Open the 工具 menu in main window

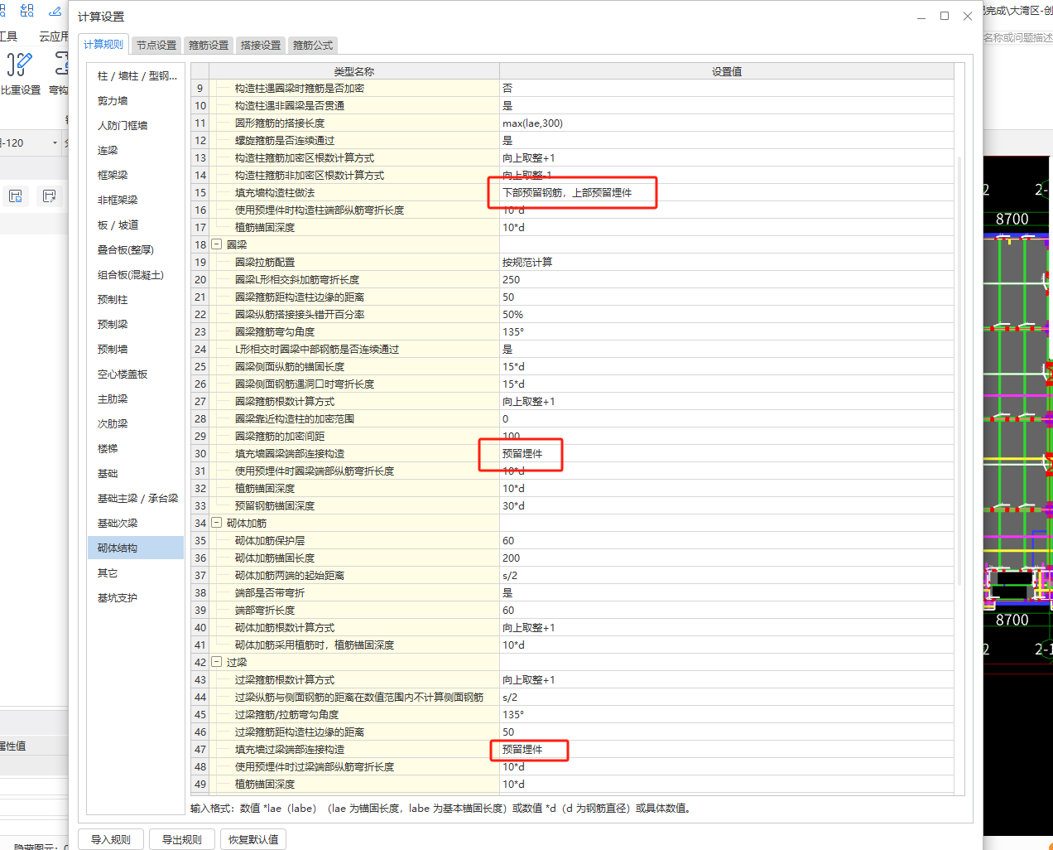(9, 36)
